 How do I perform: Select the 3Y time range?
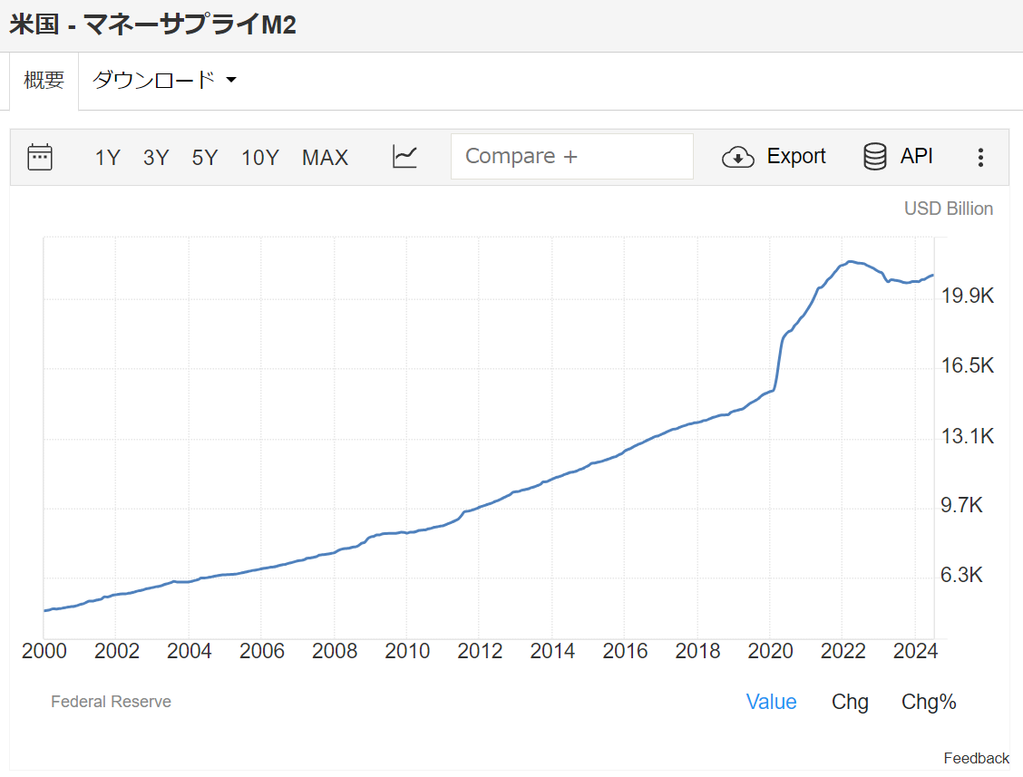[156, 158]
